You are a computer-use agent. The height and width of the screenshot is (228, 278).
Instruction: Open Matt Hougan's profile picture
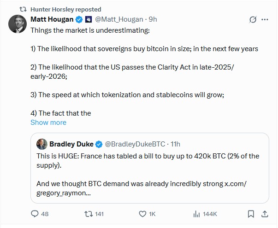point(18,24)
